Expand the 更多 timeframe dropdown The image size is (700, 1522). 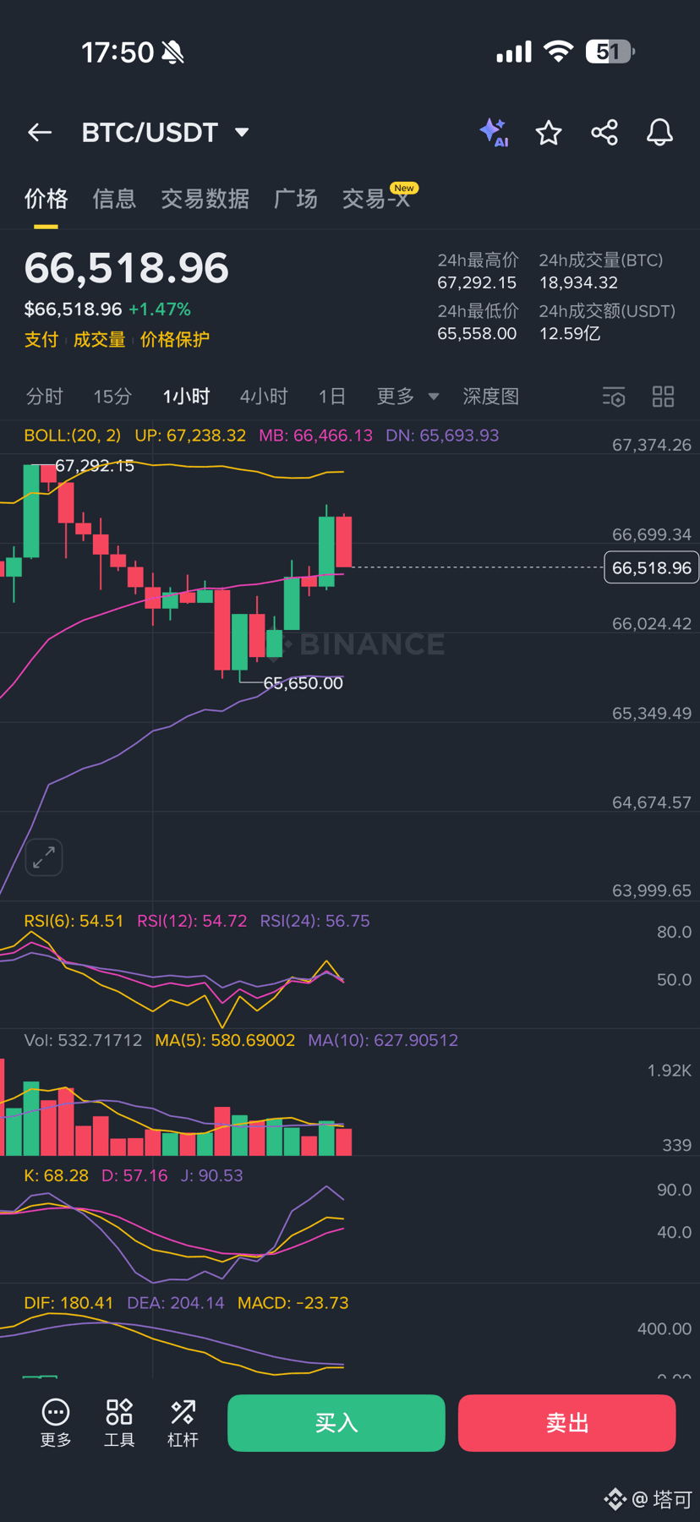(408, 397)
